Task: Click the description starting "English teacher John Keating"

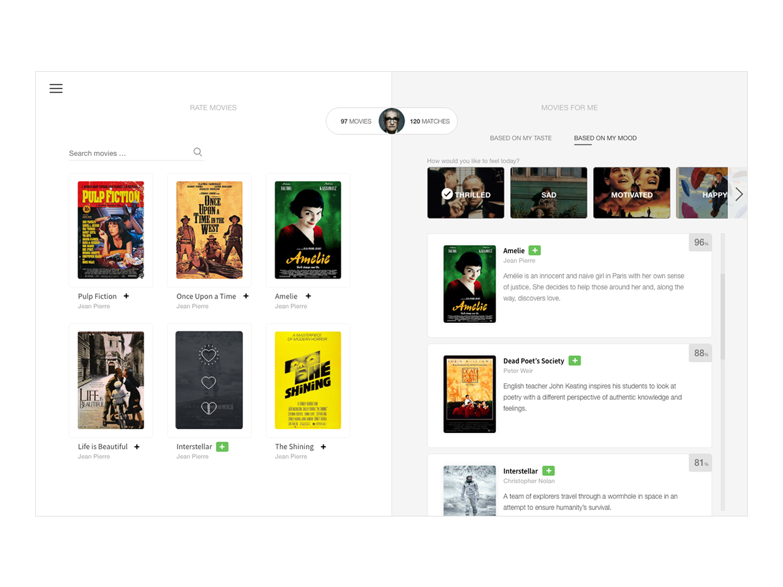Action: pyautogui.click(x=592, y=397)
